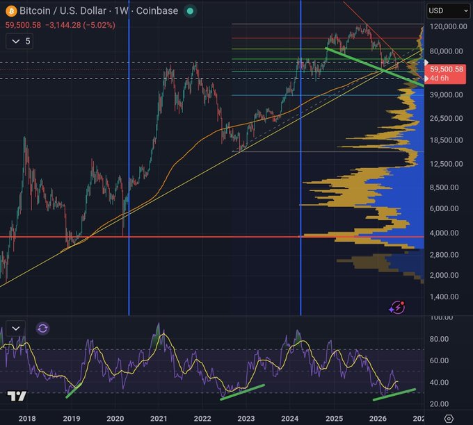The height and width of the screenshot is (425, 473).
Task: Click the RSI scale 40.00 label
Action: coord(439,382)
